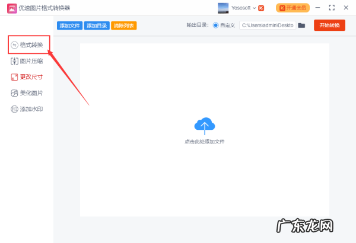
Task: Click the cloud upload icon
Action: [x=205, y=126]
